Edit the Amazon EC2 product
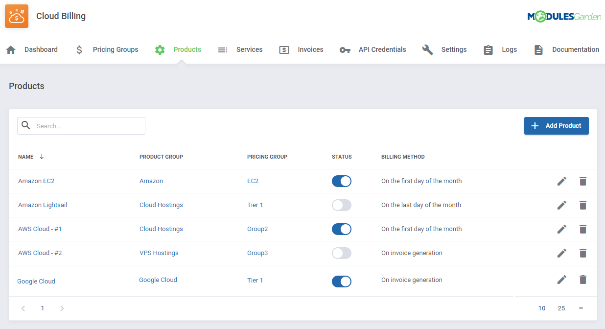This screenshot has height=329, width=605. (x=562, y=181)
